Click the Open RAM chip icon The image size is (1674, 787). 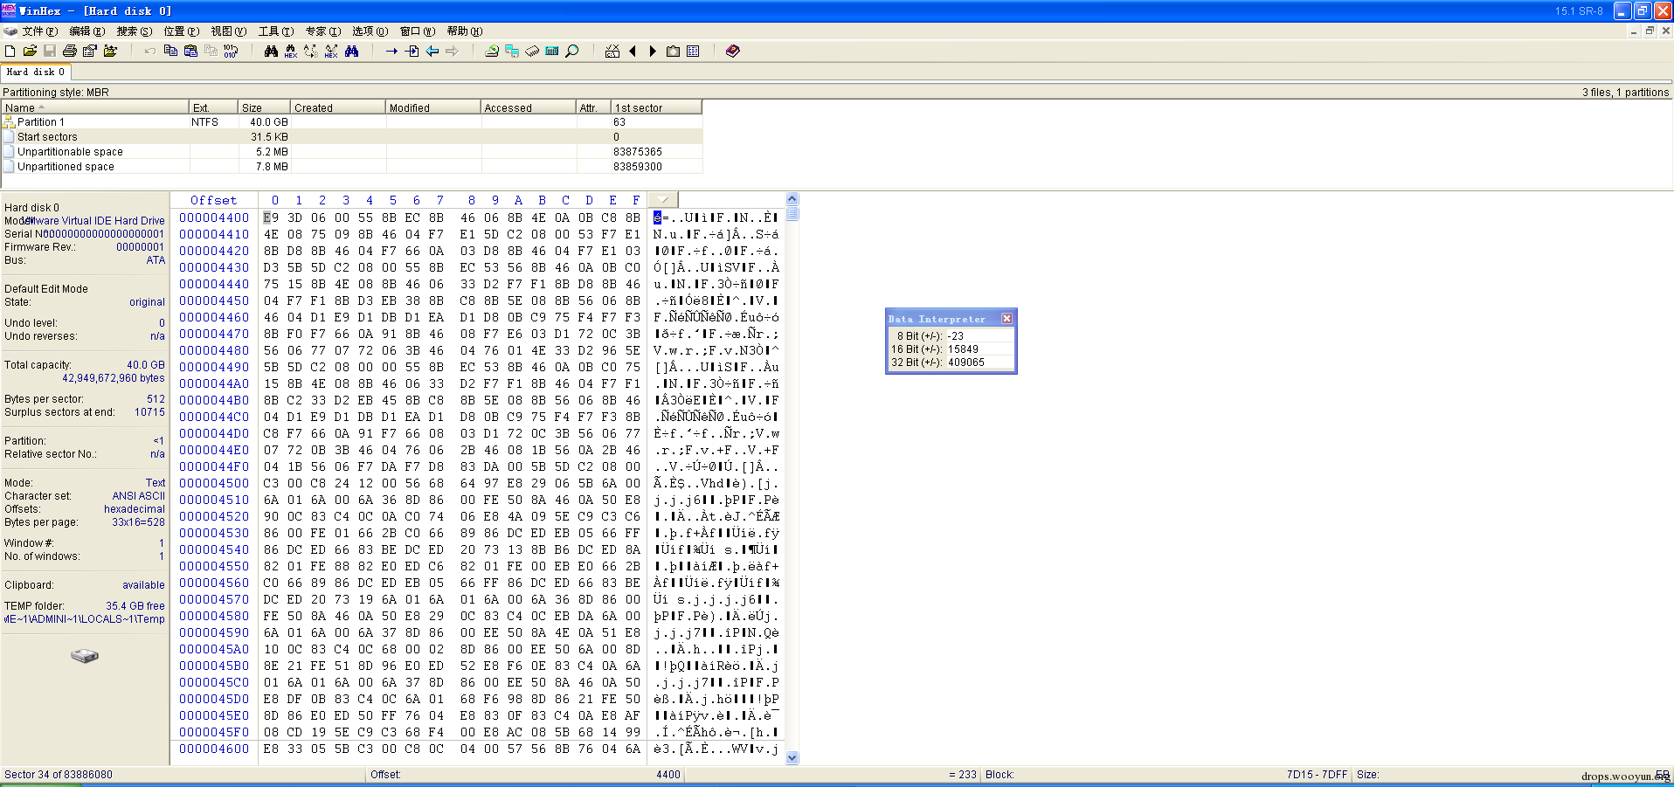tap(532, 52)
